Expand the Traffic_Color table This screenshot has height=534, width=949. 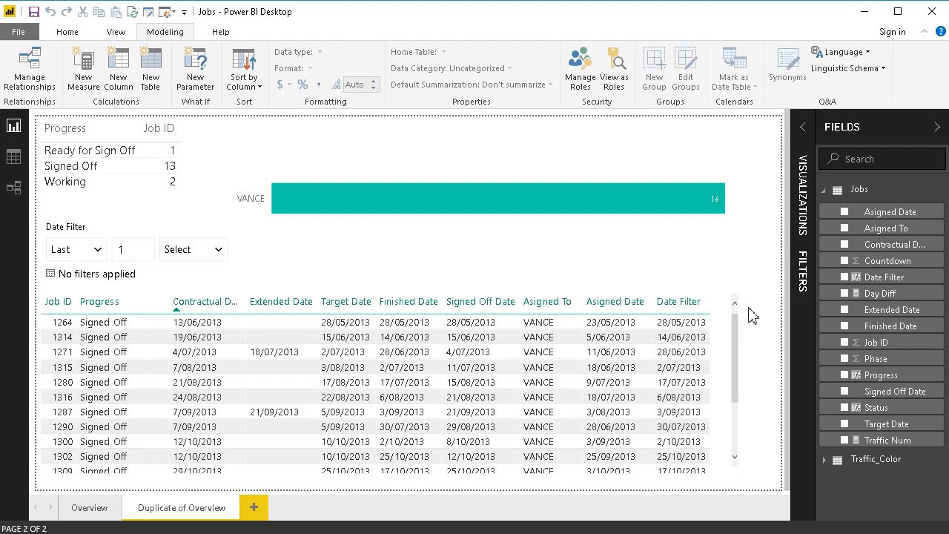point(824,460)
